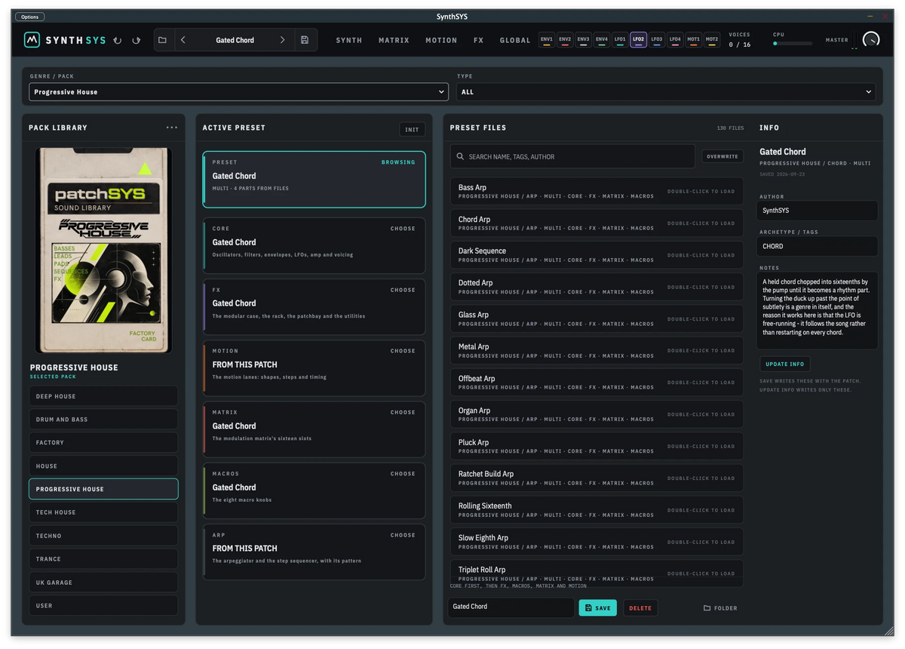Switch to the GLOBAL tab

pos(515,40)
